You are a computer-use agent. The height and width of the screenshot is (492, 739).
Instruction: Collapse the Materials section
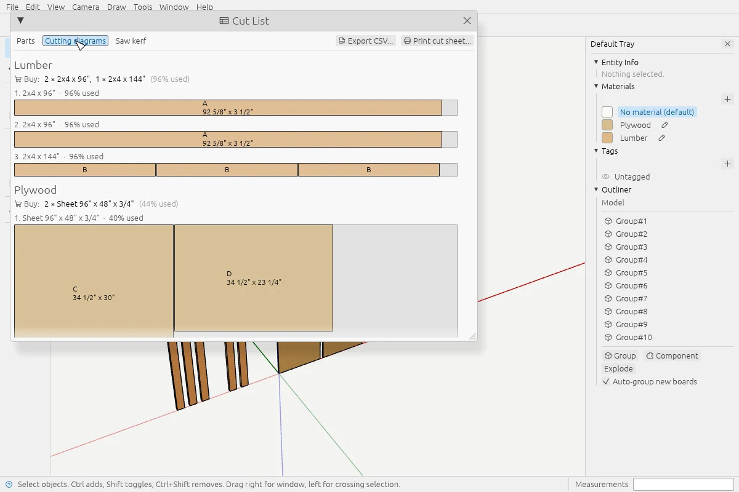coord(596,87)
